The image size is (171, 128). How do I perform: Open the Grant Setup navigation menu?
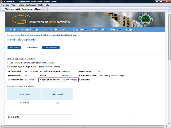(30, 30)
